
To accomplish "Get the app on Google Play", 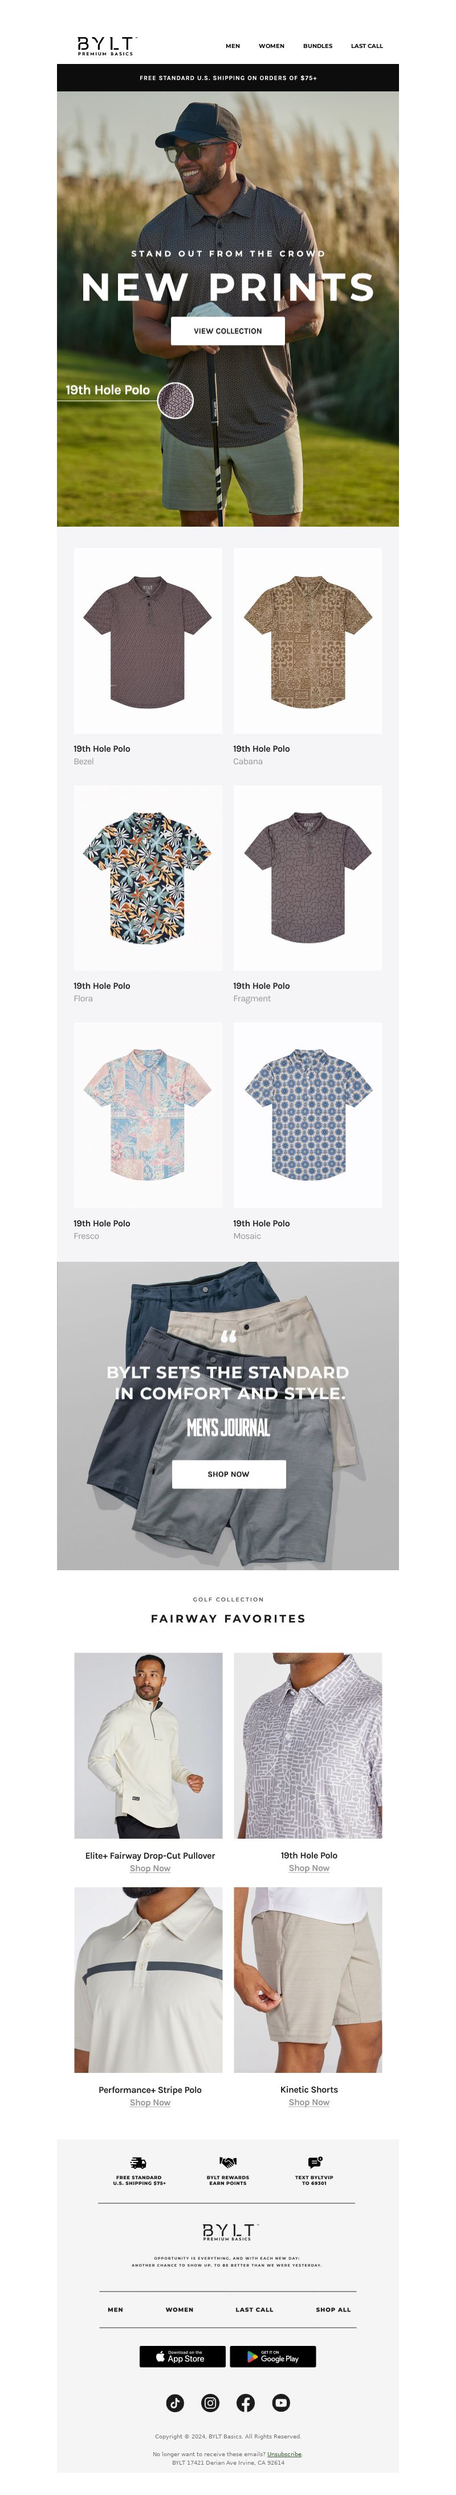I will (x=272, y=2357).
